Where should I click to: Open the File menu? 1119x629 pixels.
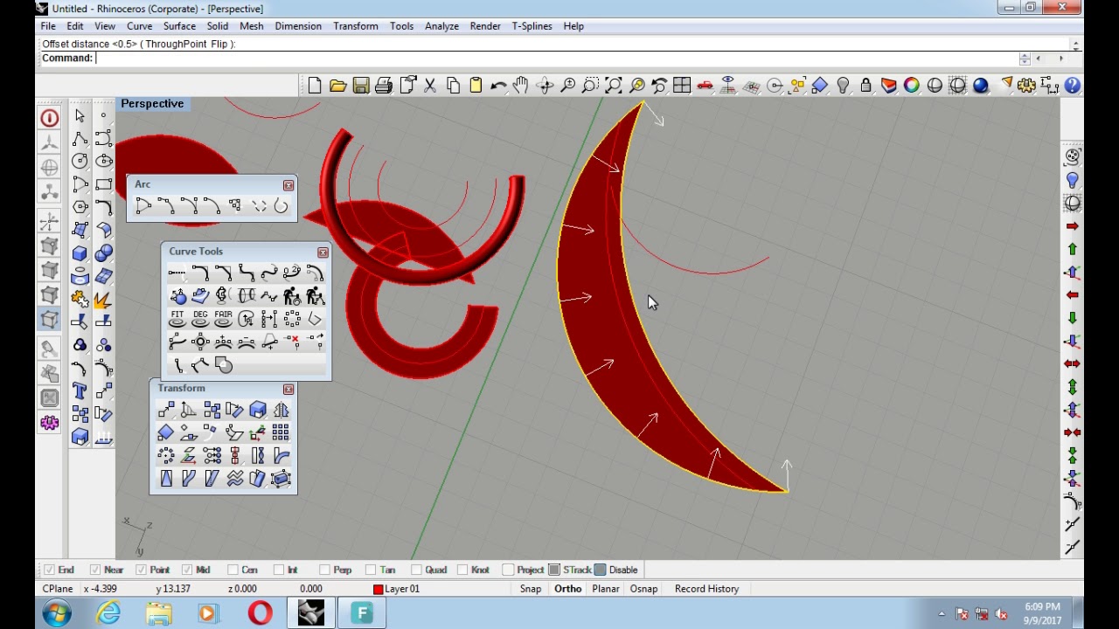tap(48, 26)
